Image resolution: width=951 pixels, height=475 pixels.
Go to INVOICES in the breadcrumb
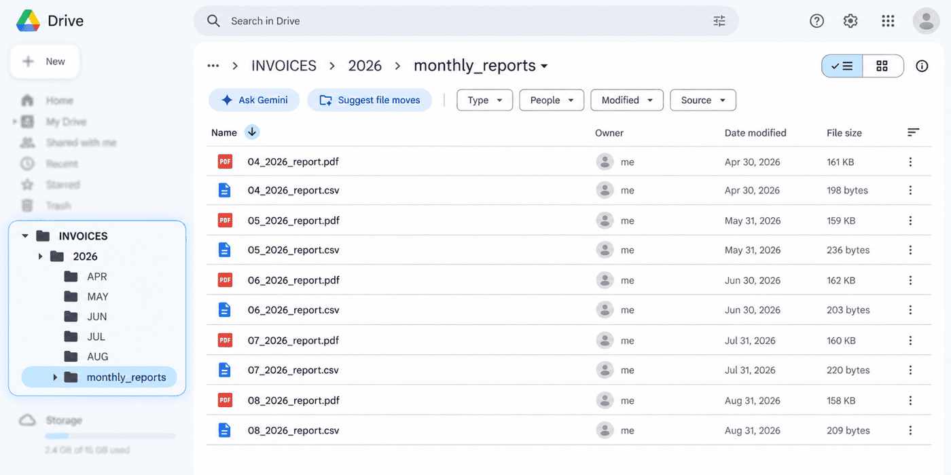[x=284, y=66]
